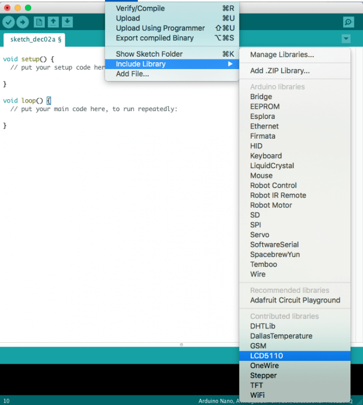Image resolution: width=363 pixels, height=405 pixels.
Task: Expand the Include Library submenu
Action: click(x=172, y=64)
